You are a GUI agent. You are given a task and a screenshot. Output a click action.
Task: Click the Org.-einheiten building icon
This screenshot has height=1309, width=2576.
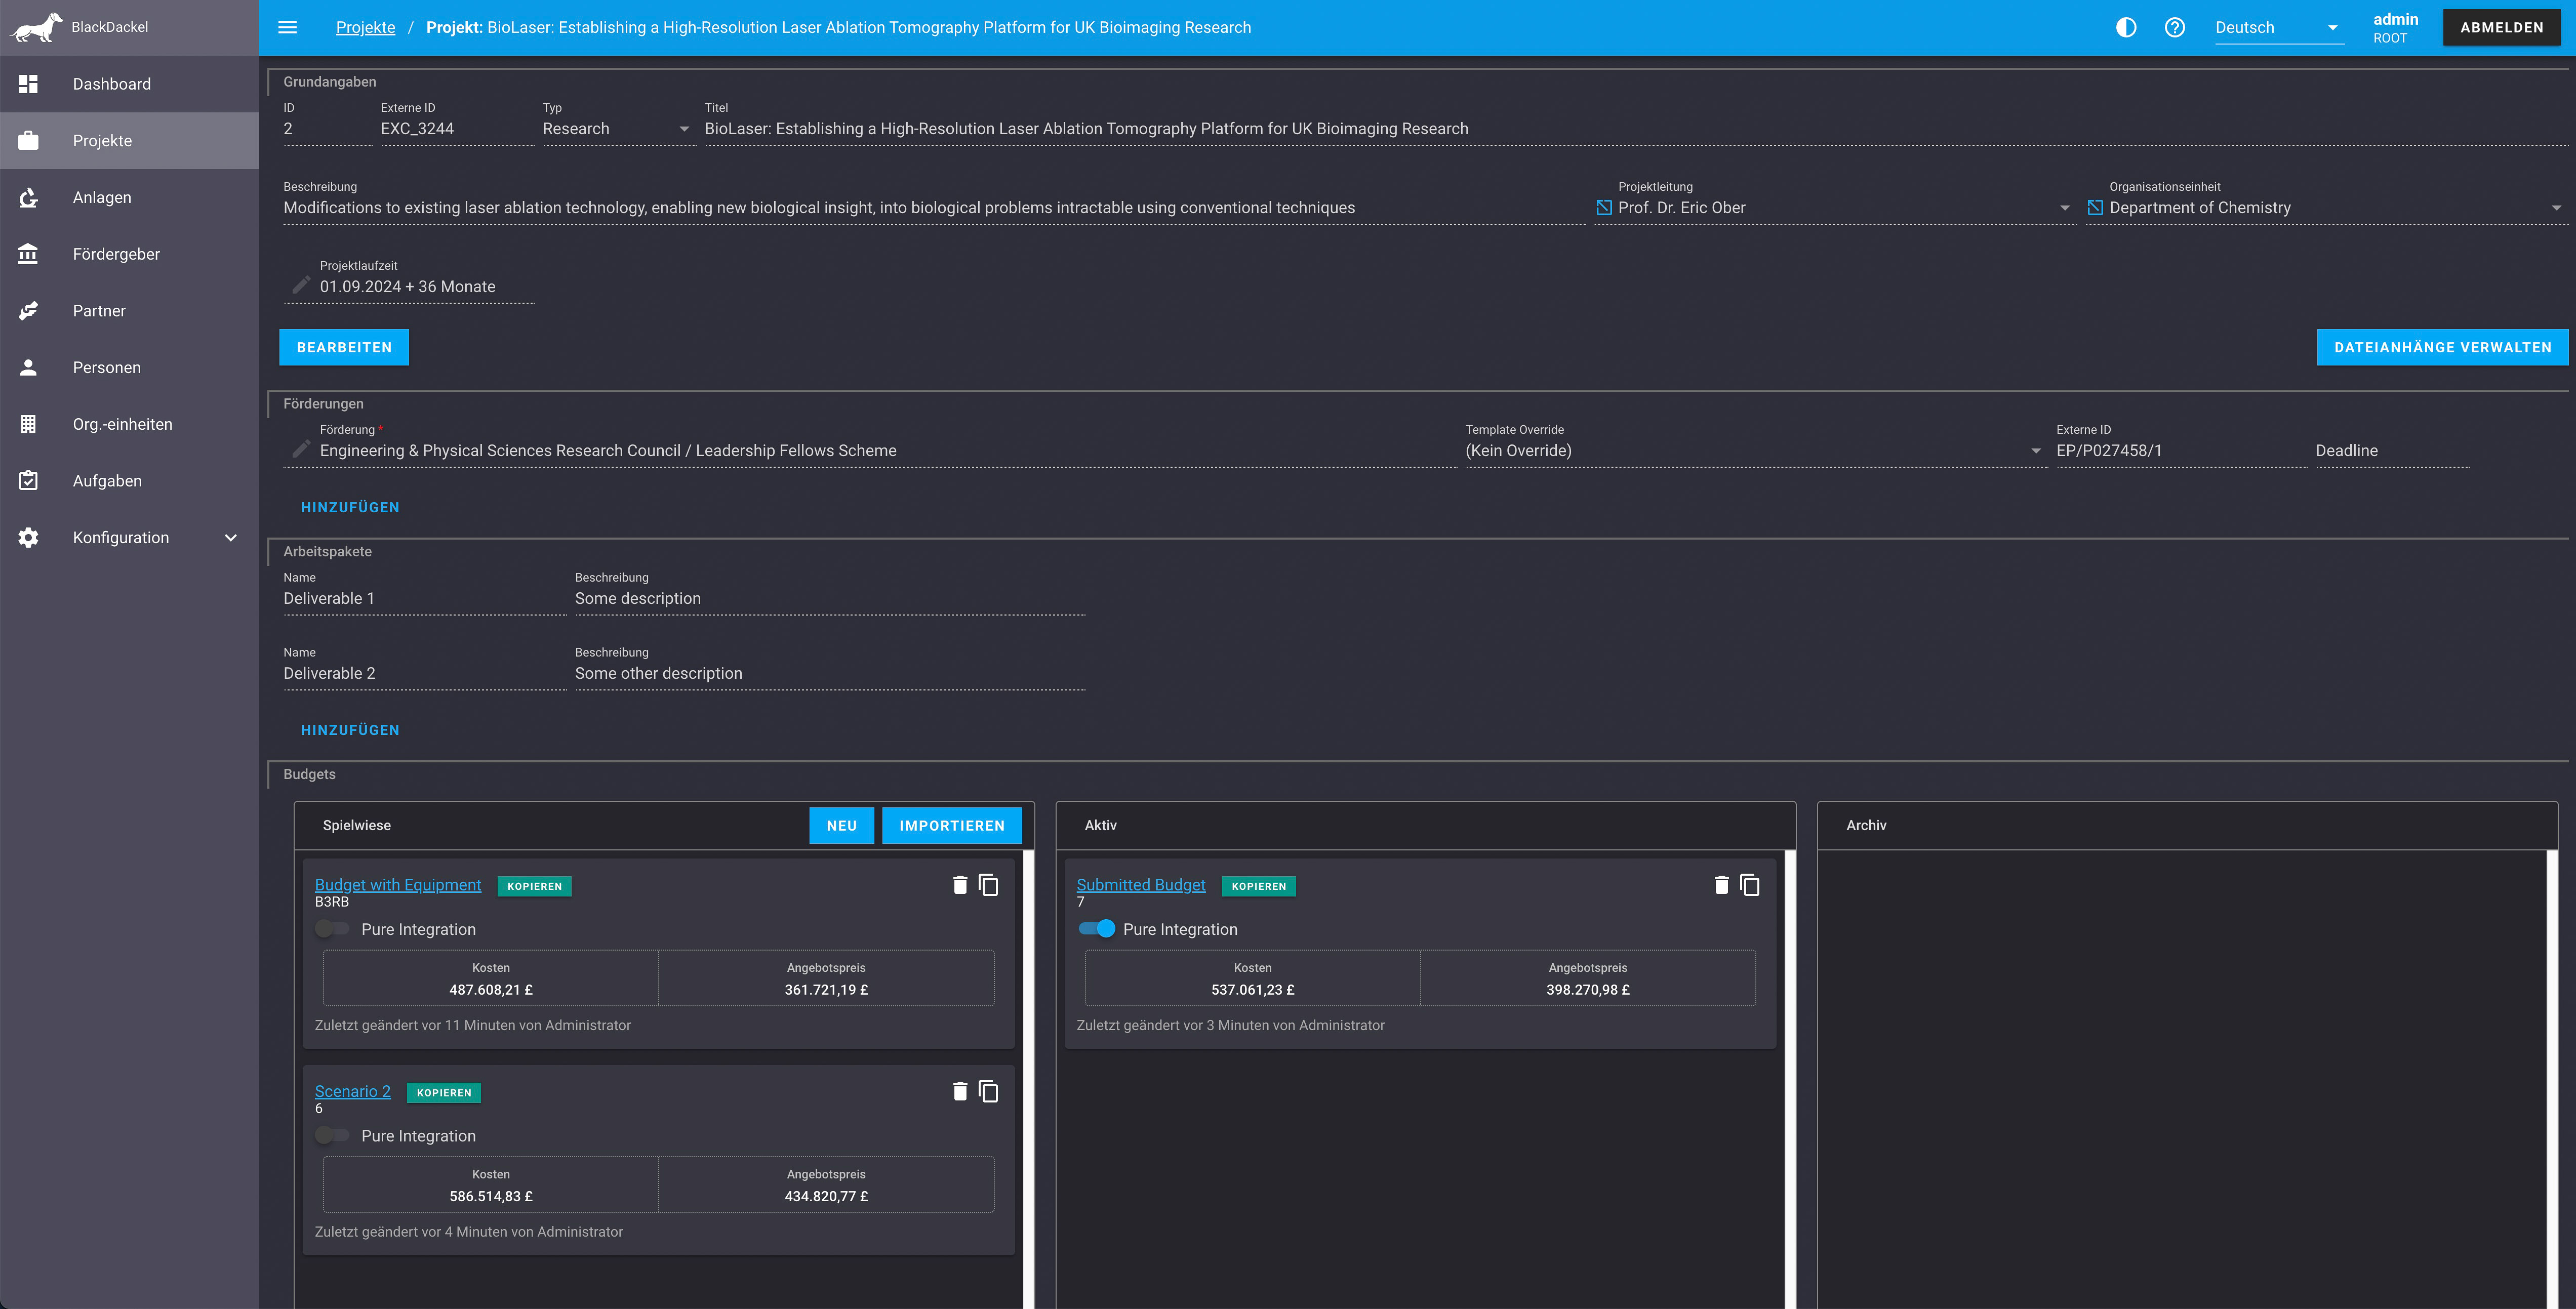[x=28, y=424]
